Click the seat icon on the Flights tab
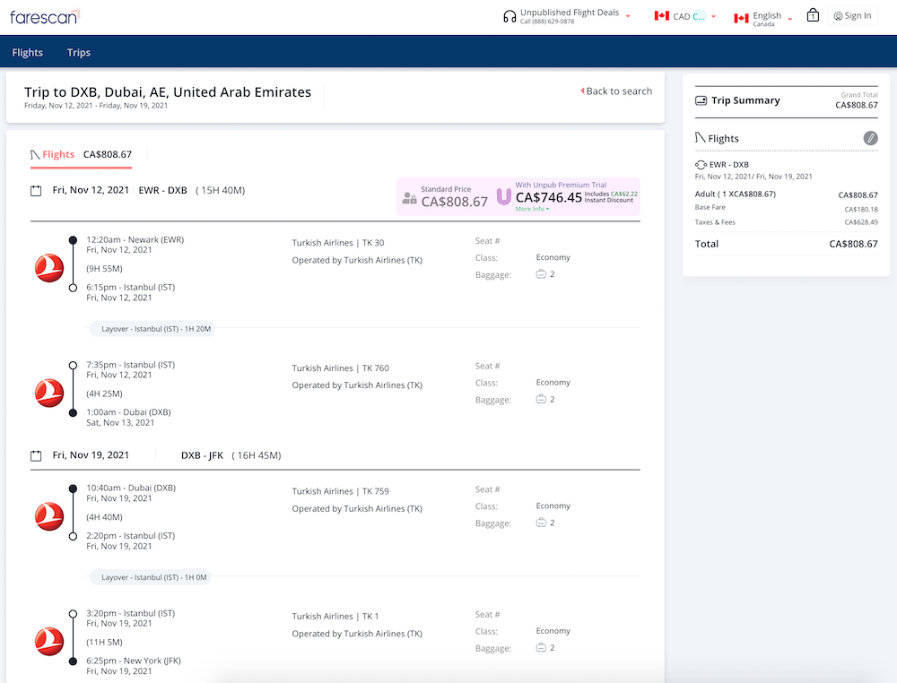897x683 pixels. coord(35,154)
